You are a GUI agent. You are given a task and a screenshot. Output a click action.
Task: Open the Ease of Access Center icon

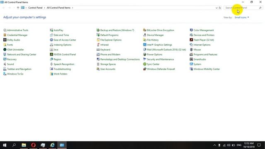51,40
